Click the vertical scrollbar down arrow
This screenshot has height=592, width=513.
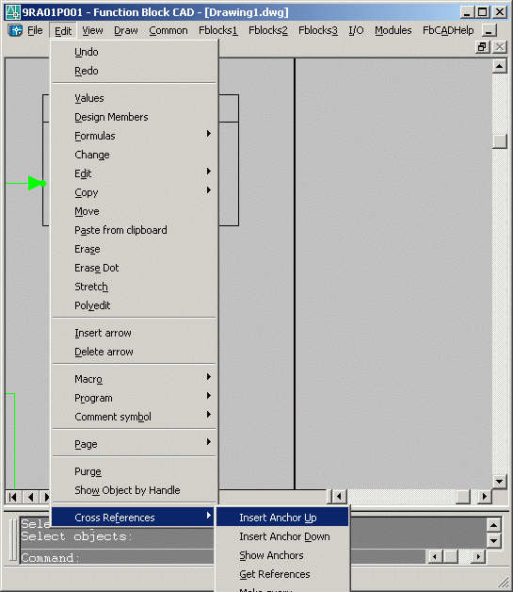tap(500, 482)
